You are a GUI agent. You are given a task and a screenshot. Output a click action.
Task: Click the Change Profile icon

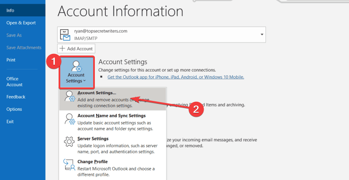click(x=69, y=165)
